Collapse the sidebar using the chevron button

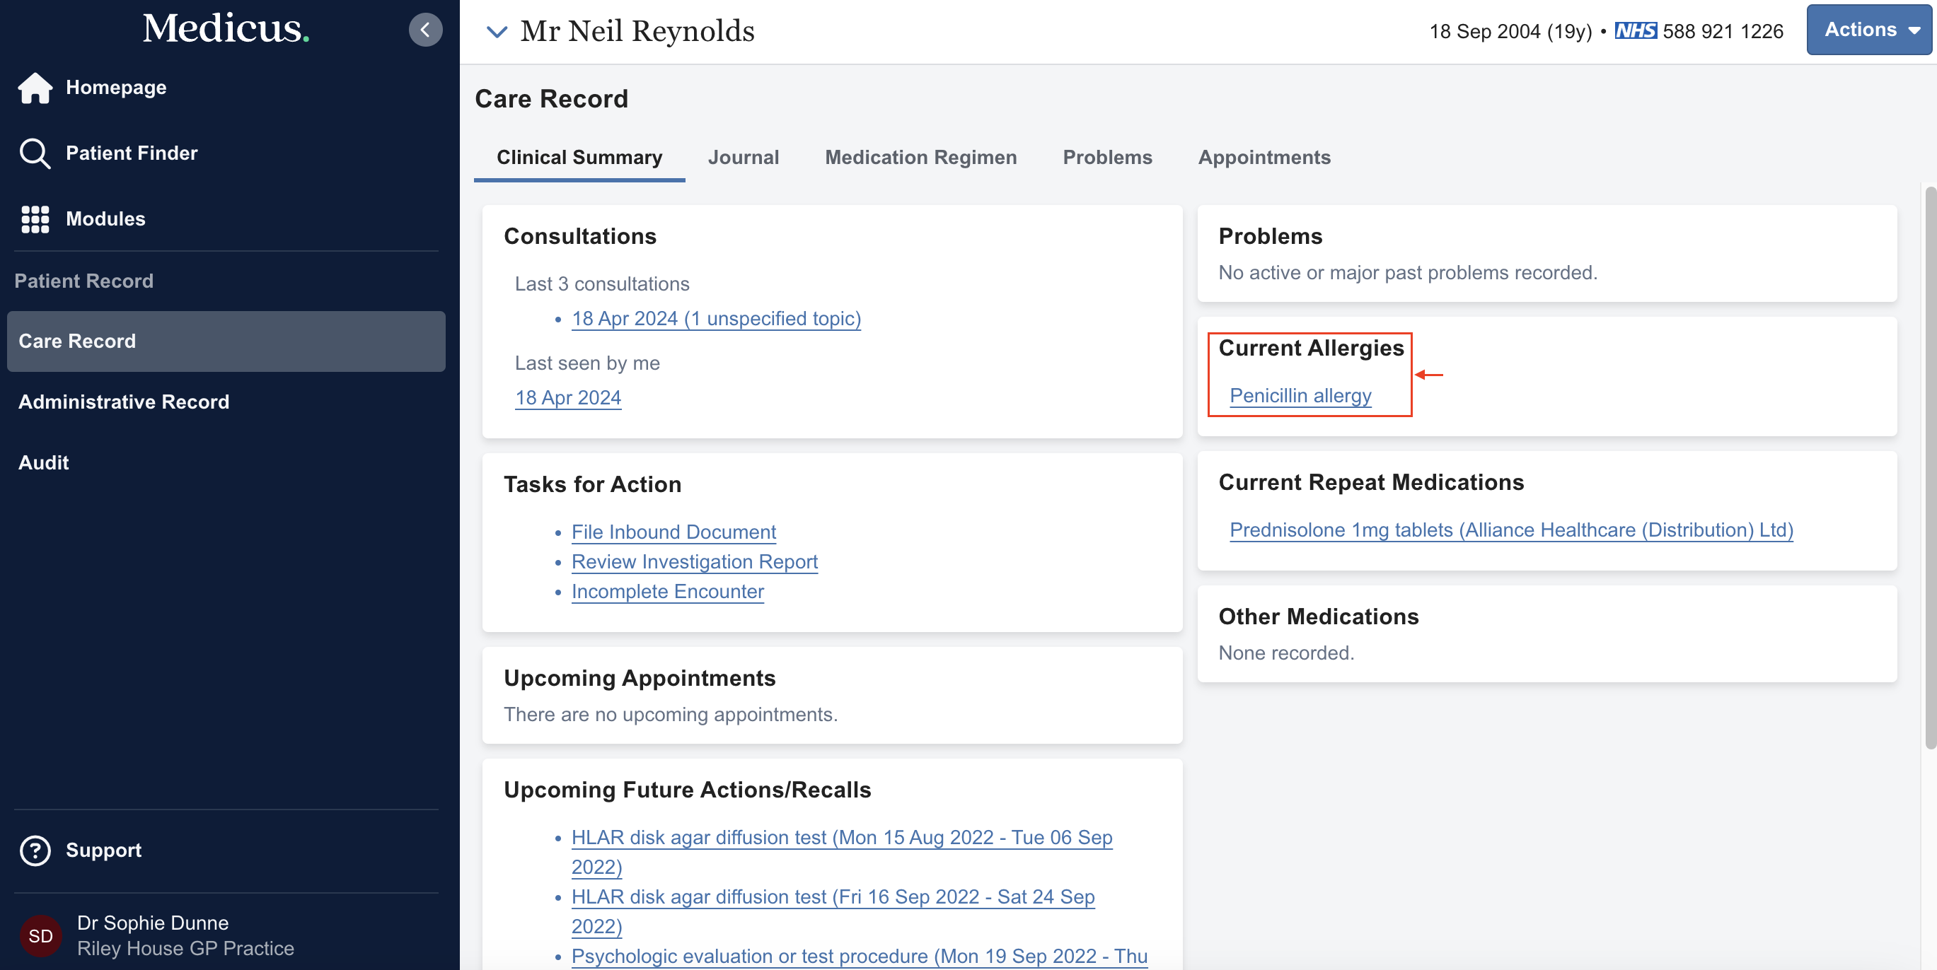point(426,29)
